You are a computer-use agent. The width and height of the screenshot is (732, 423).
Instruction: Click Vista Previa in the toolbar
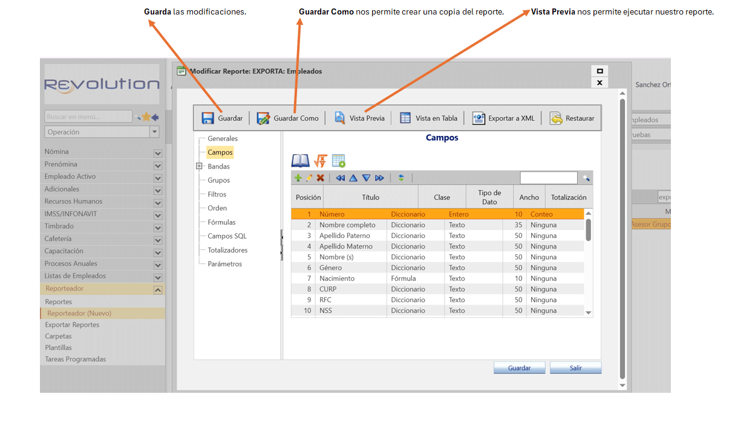pos(359,118)
